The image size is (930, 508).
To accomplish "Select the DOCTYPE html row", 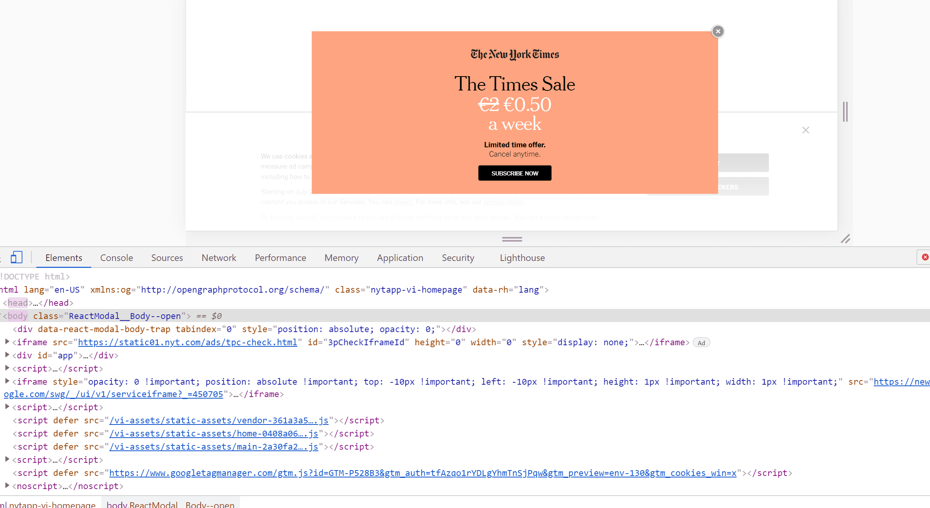I will coord(465,276).
